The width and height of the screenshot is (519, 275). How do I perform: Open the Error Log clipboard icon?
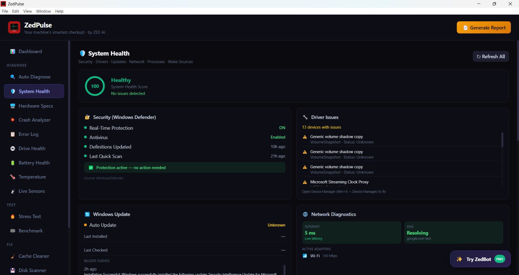[13, 134]
